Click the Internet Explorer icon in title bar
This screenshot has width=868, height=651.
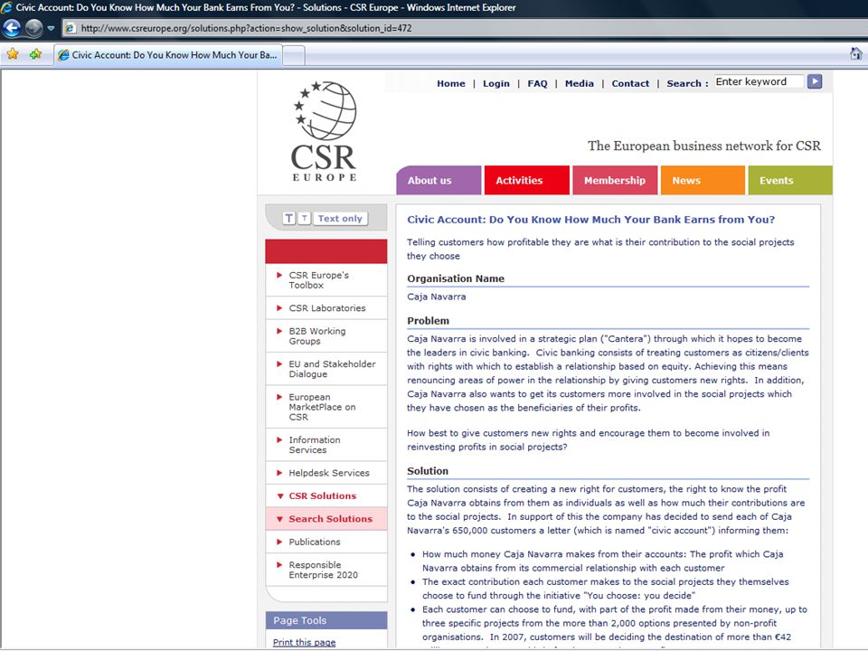point(6,7)
